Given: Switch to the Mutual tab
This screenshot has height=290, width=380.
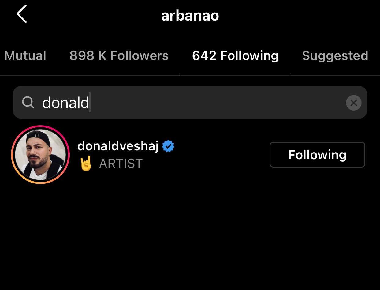Looking at the screenshot, I should click(25, 56).
